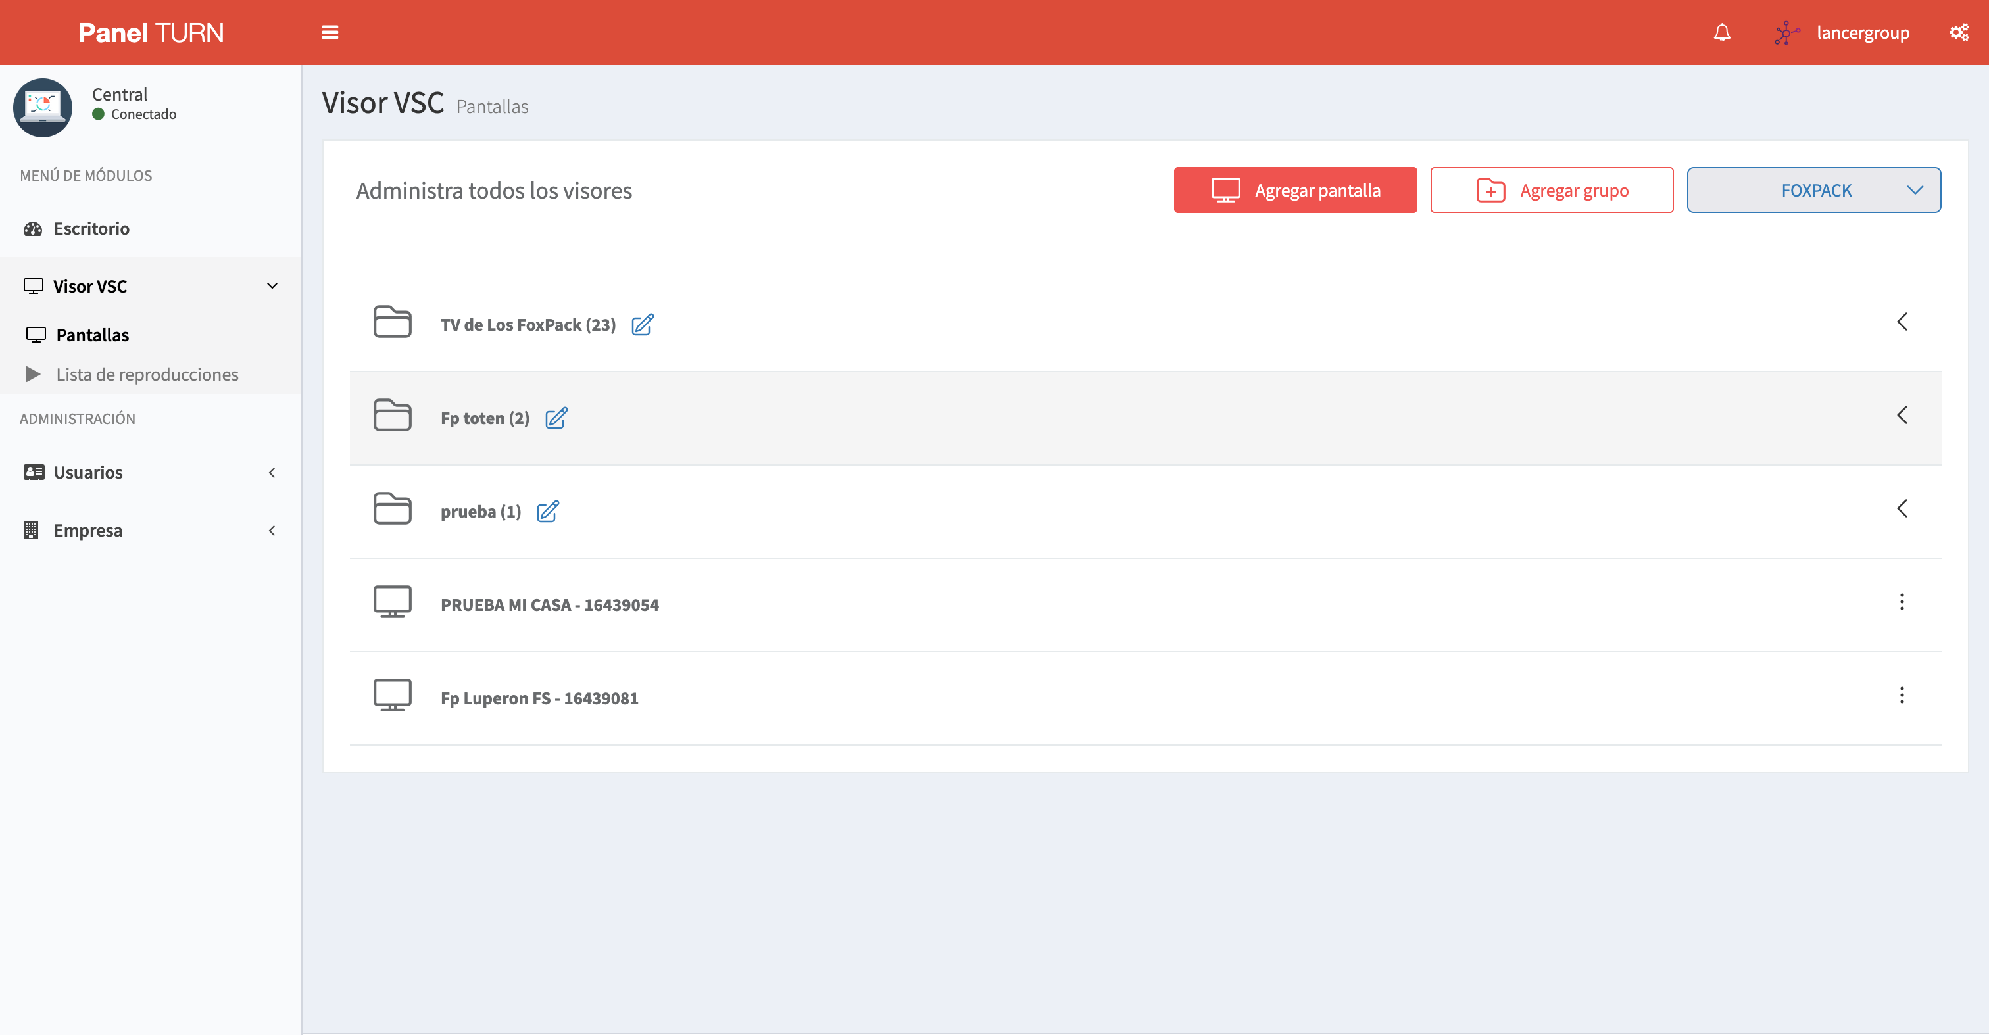Expand the Empresa administration section
Screen dimensions: 1989x1035
271,530
